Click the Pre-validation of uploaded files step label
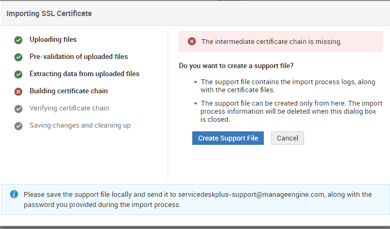 click(x=78, y=57)
